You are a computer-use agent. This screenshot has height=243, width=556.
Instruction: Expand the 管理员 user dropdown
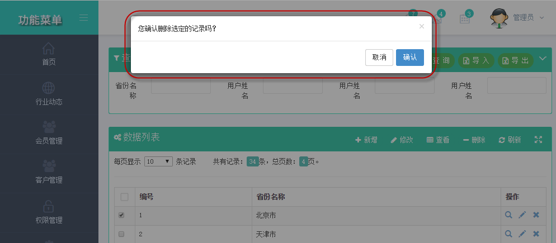tap(529, 18)
